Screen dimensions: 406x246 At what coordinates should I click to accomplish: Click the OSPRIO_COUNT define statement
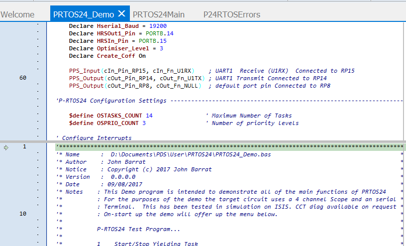[x=107, y=123]
